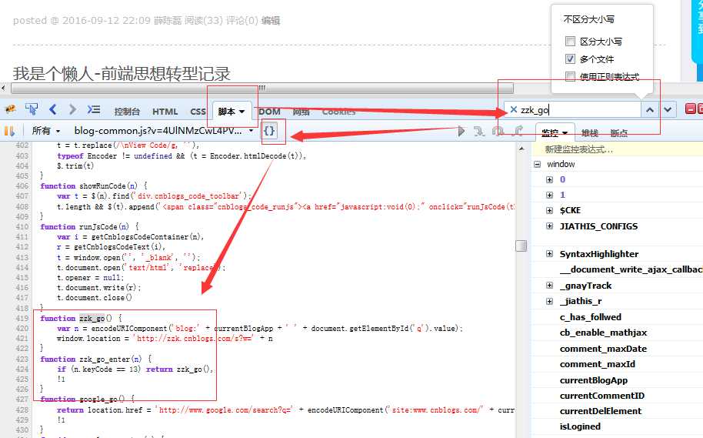Click the page scrollbar left arrow
Image resolution: width=703 pixels, height=438 pixels.
pos(4,88)
